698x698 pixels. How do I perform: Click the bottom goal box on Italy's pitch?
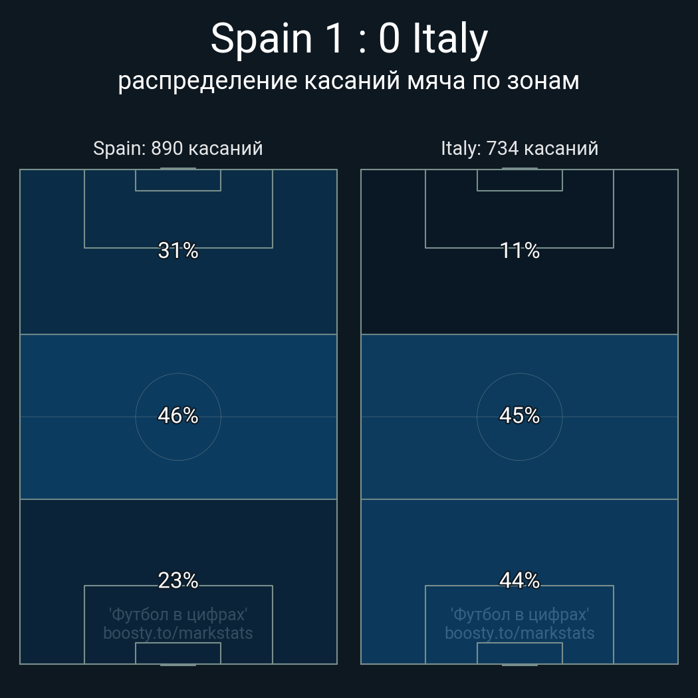[x=519, y=653]
